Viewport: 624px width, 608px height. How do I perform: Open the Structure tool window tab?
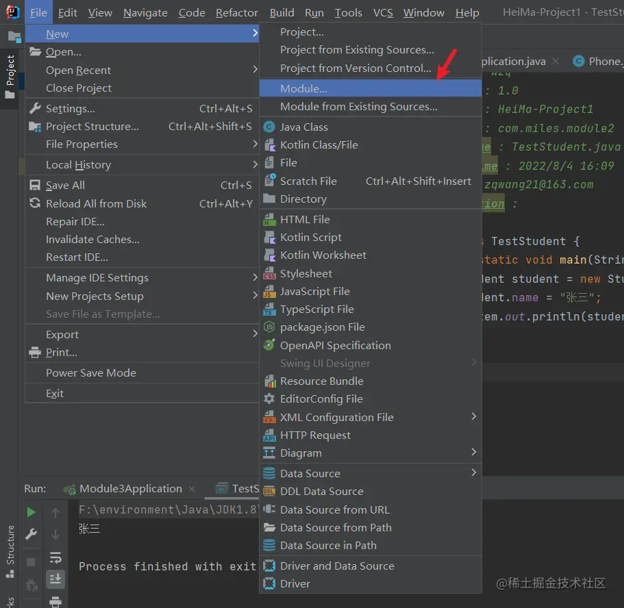point(10,551)
